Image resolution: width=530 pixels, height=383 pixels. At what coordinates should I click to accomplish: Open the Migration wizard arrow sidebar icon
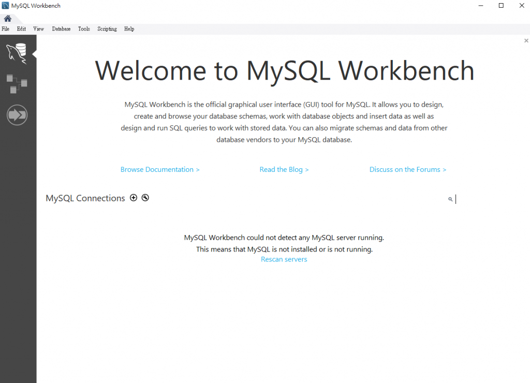coord(17,115)
